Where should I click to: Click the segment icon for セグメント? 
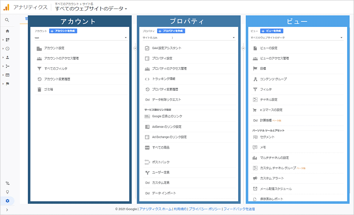[x=255, y=137]
